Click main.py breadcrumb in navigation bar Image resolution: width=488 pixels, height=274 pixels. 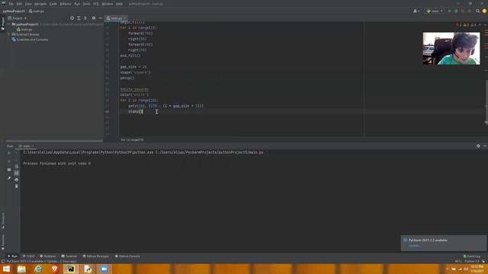coord(37,11)
